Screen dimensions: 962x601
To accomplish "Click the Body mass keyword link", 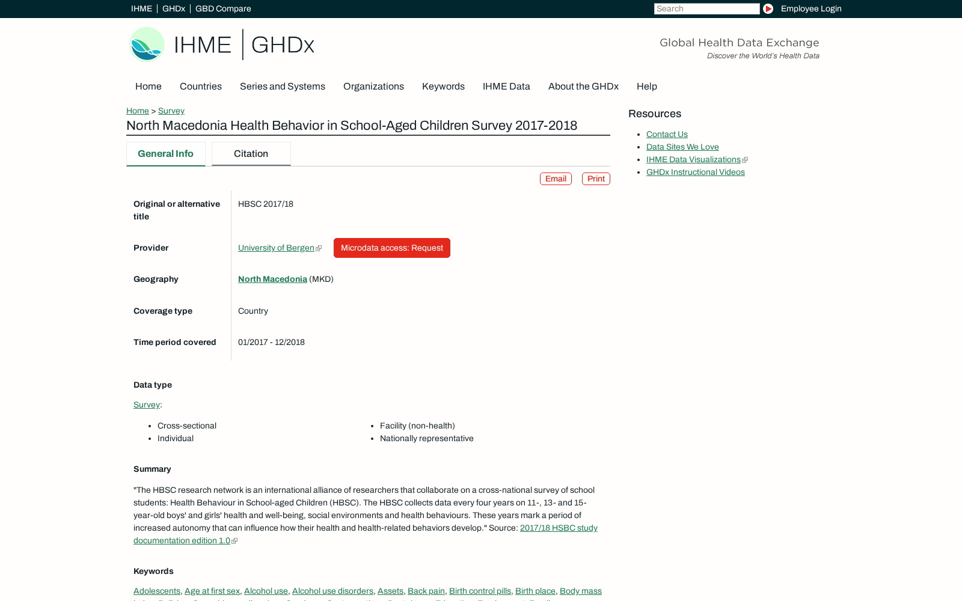I will pos(581,591).
